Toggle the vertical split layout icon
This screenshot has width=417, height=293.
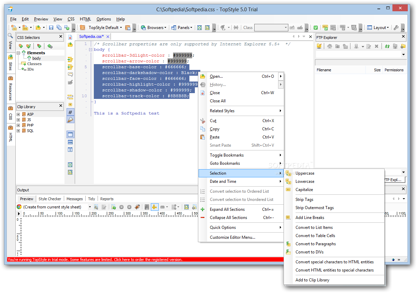[x=70, y=149]
